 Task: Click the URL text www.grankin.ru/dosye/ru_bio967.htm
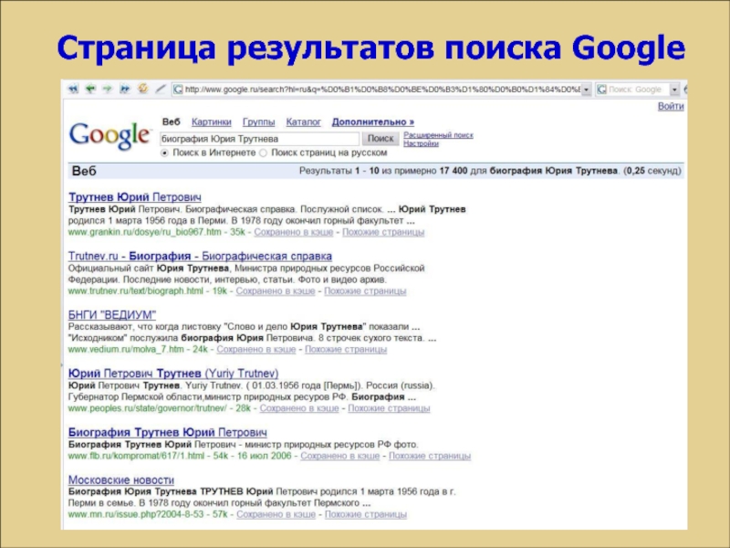point(145,232)
